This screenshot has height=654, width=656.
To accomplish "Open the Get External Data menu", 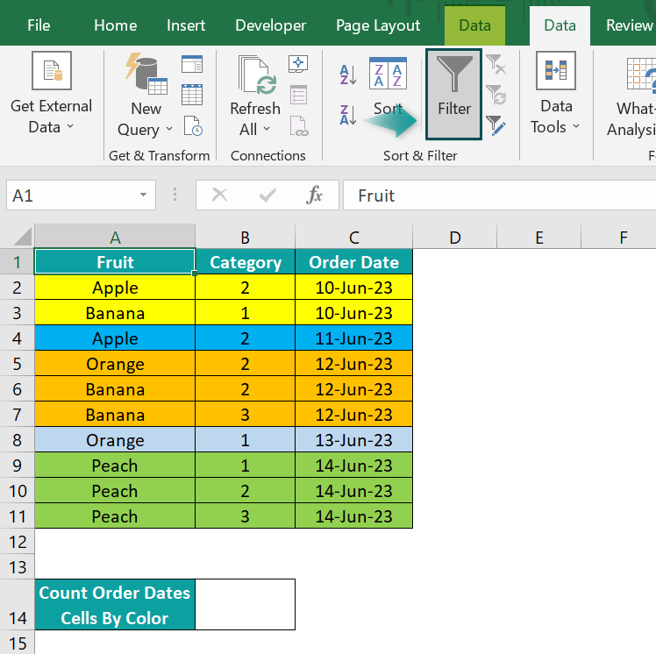I will (51, 93).
